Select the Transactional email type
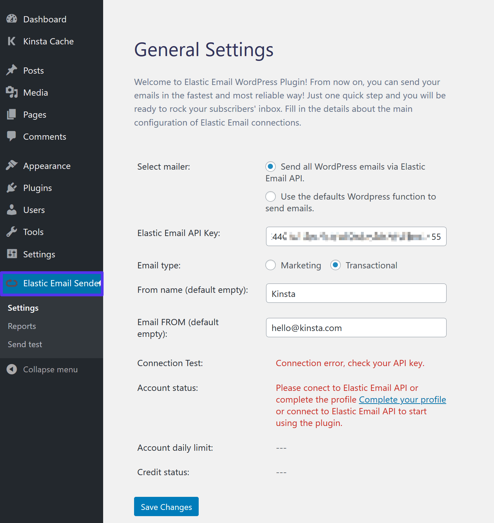 pyautogui.click(x=335, y=265)
